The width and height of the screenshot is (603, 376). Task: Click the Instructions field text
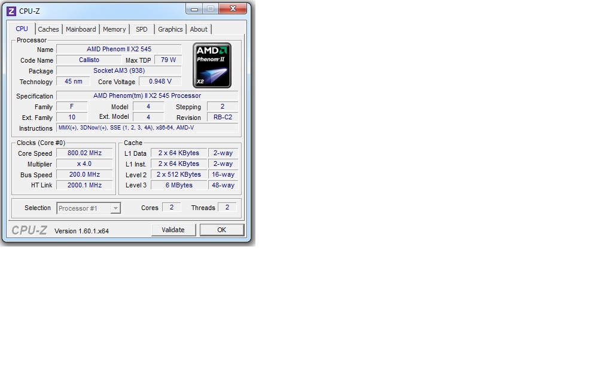click(147, 128)
